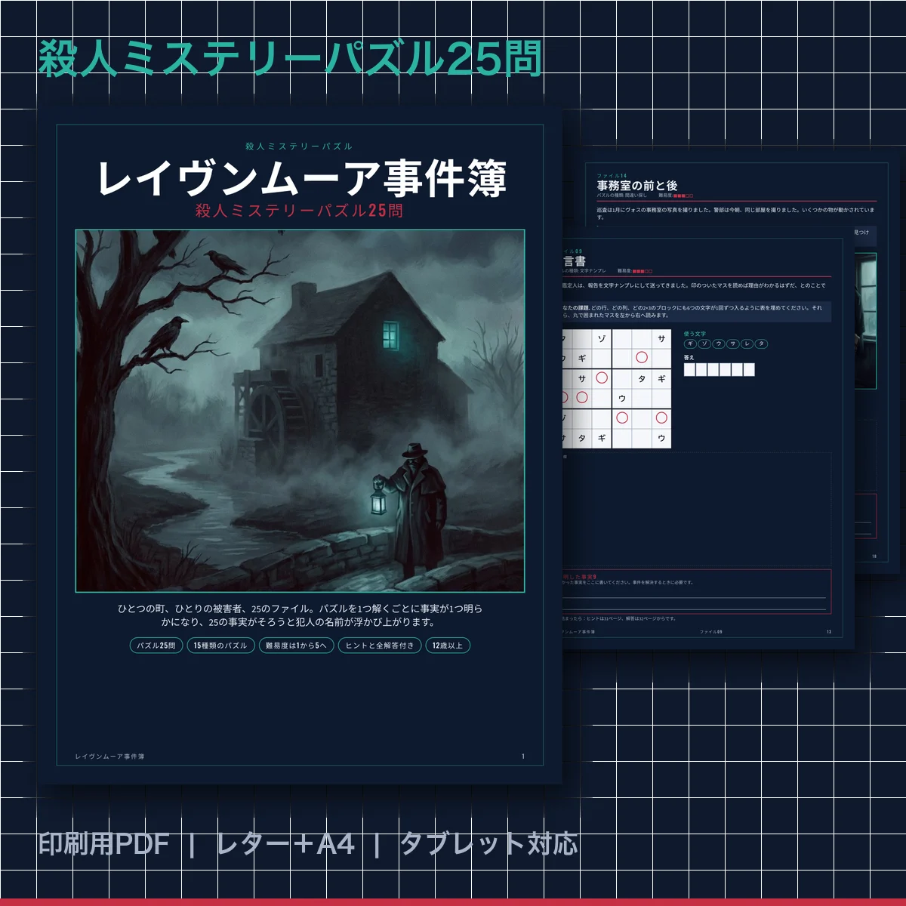Click the first answer box under 答え
This screenshot has height=906, width=906.
689,369
